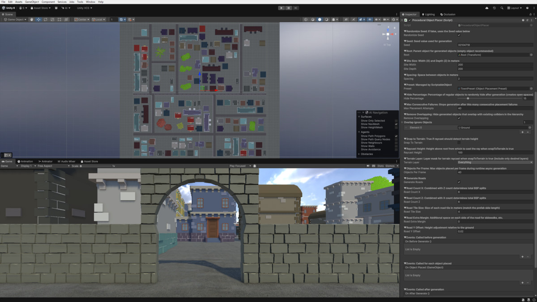This screenshot has height=302, width=537.
Task: Enable Show Walls checkbox
Action: coord(396,146)
